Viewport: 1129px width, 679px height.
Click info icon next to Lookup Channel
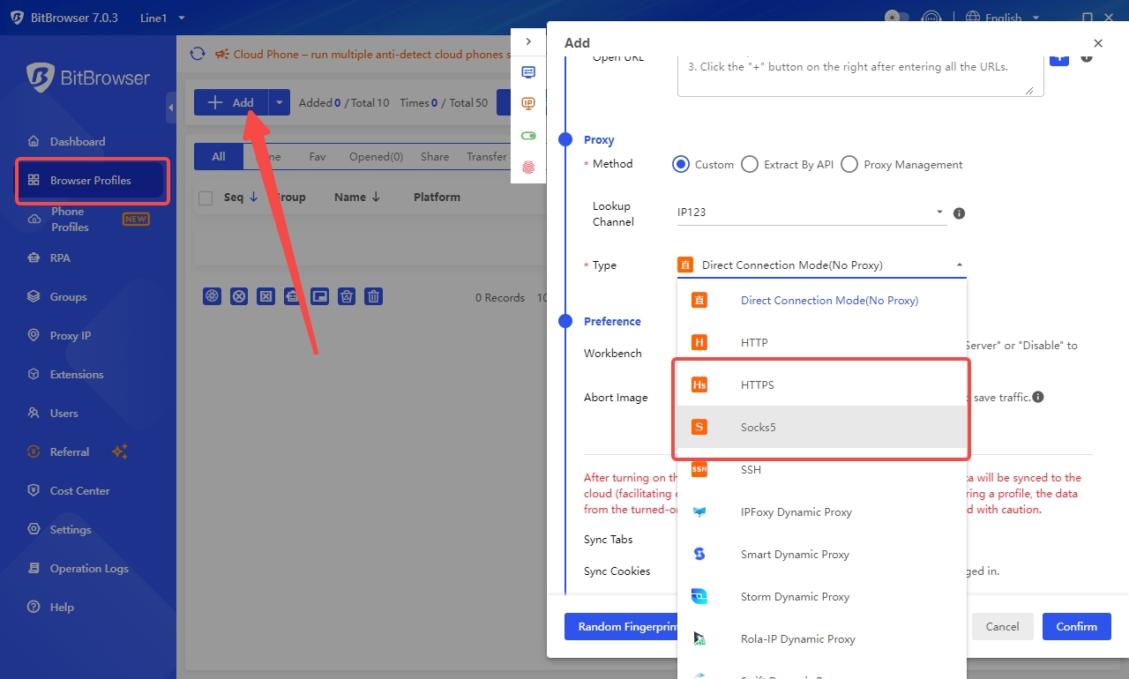[960, 213]
